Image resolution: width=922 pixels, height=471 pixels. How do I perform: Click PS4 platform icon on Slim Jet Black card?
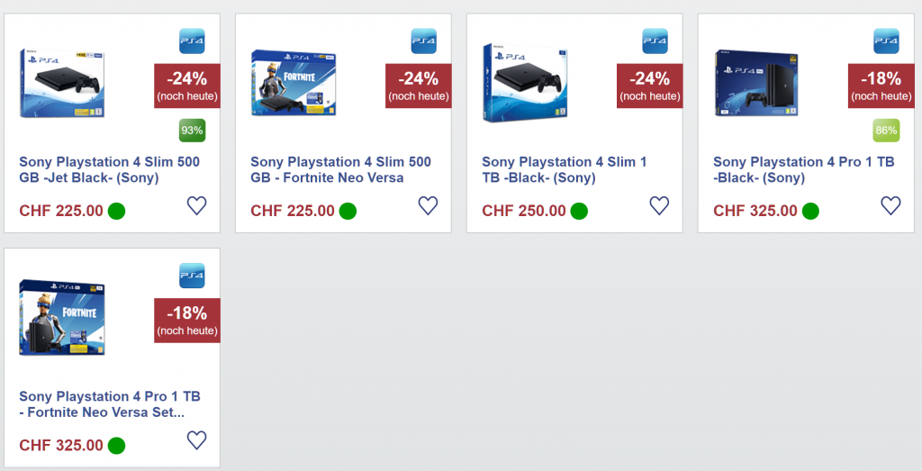click(x=192, y=41)
